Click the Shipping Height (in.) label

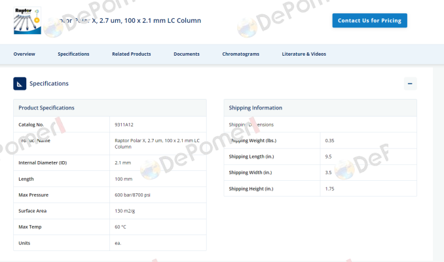tap(251, 189)
